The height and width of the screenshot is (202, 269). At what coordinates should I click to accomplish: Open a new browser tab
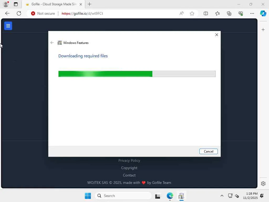(89, 4)
